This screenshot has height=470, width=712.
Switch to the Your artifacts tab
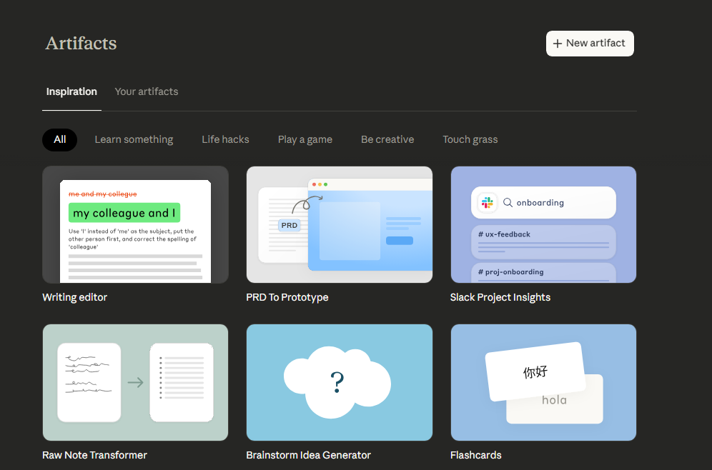tap(146, 91)
